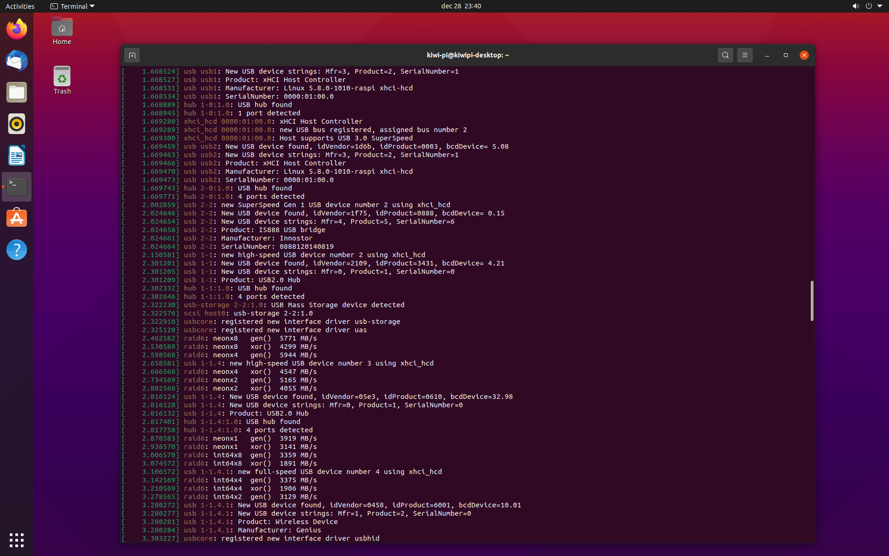
Task: Open Thunderbird mail from dock
Action: [17, 61]
